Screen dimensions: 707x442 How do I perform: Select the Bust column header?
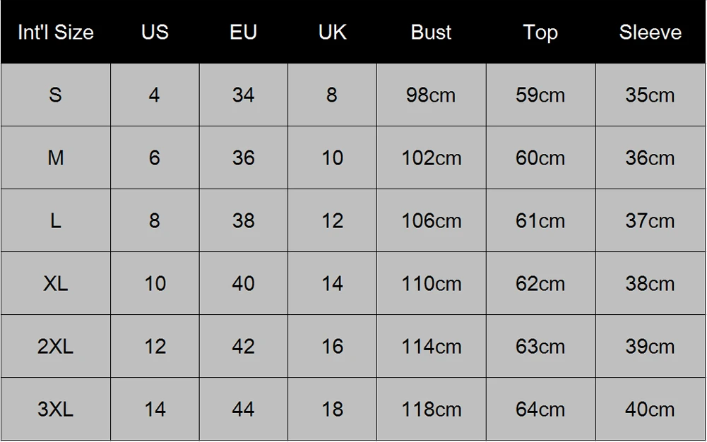431,32
